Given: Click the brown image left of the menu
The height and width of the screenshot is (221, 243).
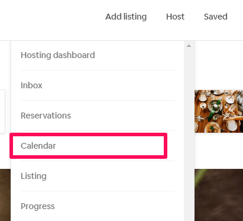Looking at the screenshot, I should 5,195.
